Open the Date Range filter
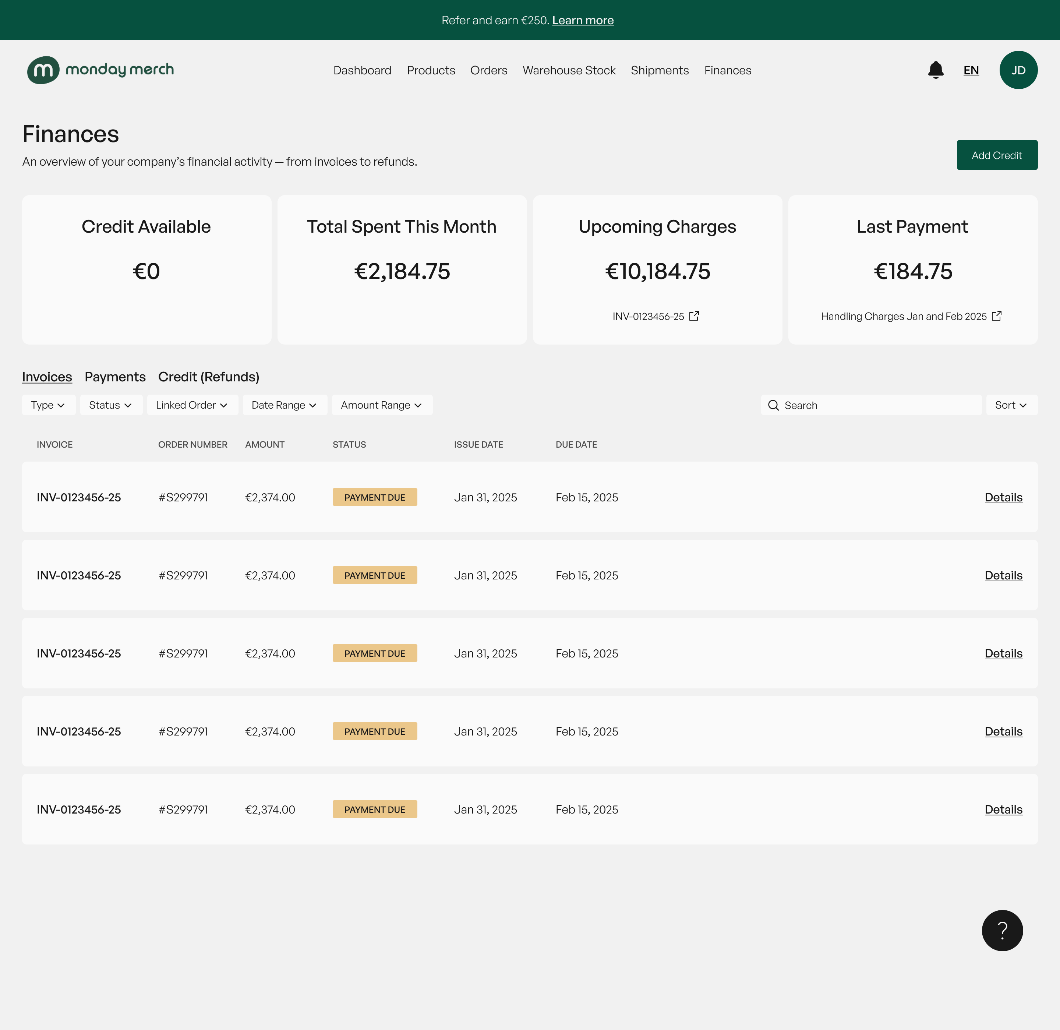The width and height of the screenshot is (1060, 1030). (x=285, y=405)
